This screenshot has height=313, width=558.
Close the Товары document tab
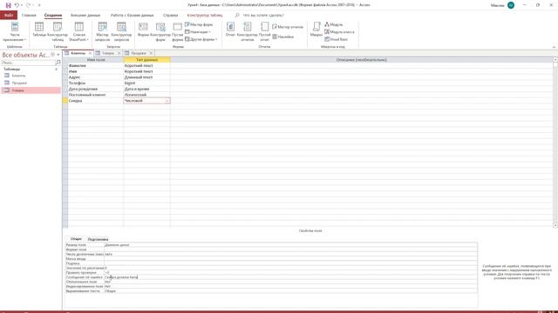point(119,53)
